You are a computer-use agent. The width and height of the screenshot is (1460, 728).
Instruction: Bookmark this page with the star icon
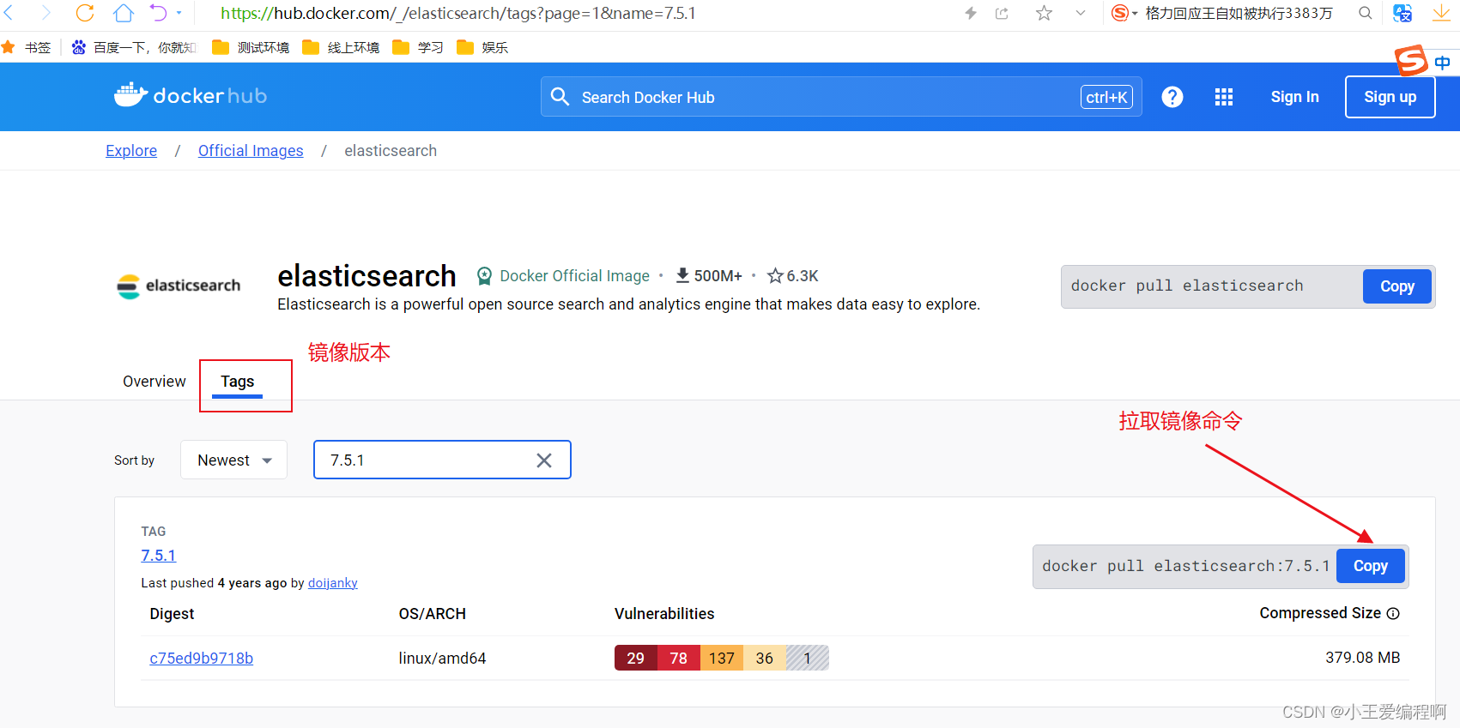click(1044, 13)
